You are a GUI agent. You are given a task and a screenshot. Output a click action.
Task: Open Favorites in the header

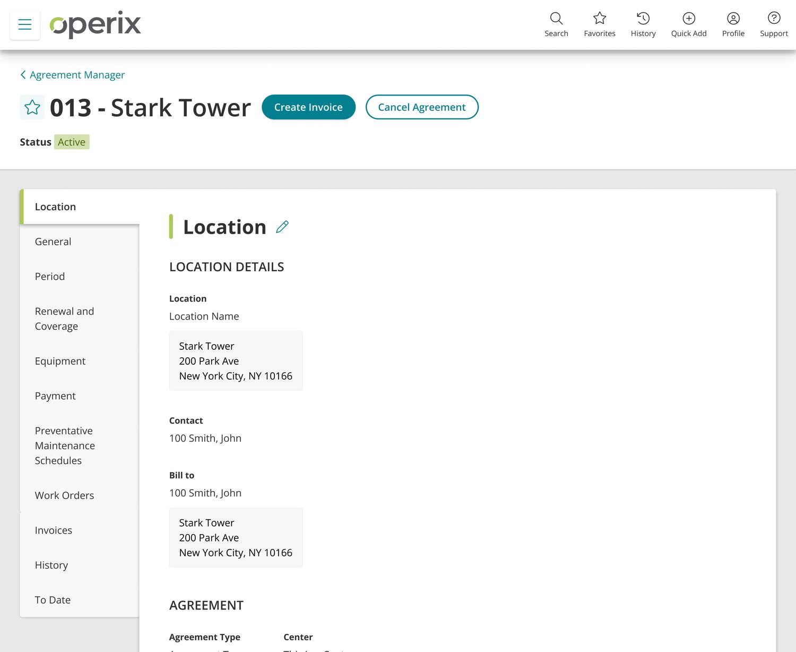600,24
